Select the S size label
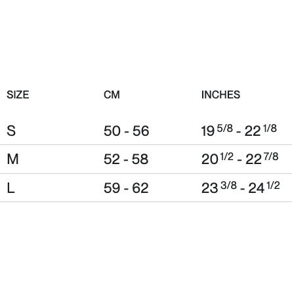Viewport: 292px width, 292px height. coord(11,131)
